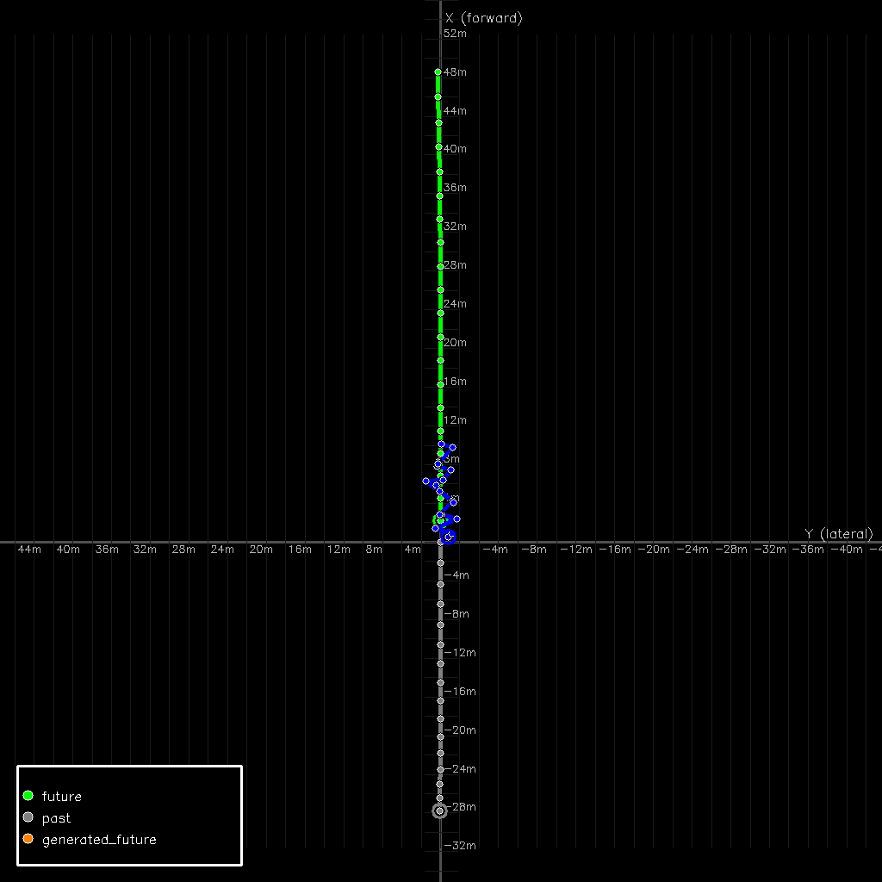Click "16m" on the Y (lateral) axis

pyautogui.click(x=300, y=550)
